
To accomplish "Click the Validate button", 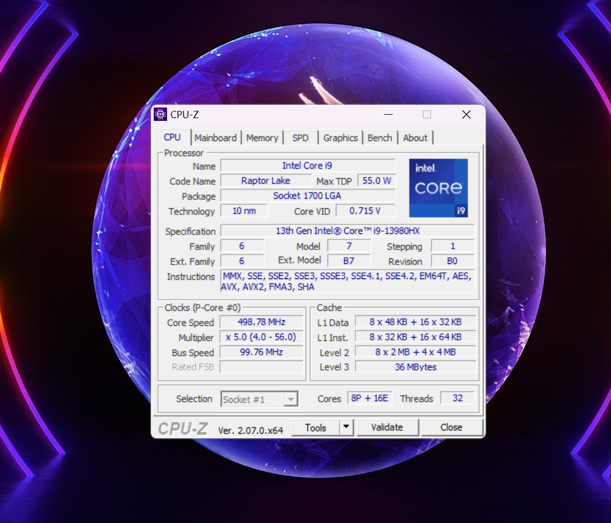I will (x=387, y=428).
